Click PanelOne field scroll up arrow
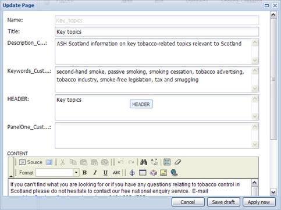 [255, 127]
